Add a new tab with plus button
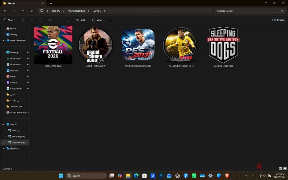Viewport: 288px width, 180px height. [x=51, y=3]
